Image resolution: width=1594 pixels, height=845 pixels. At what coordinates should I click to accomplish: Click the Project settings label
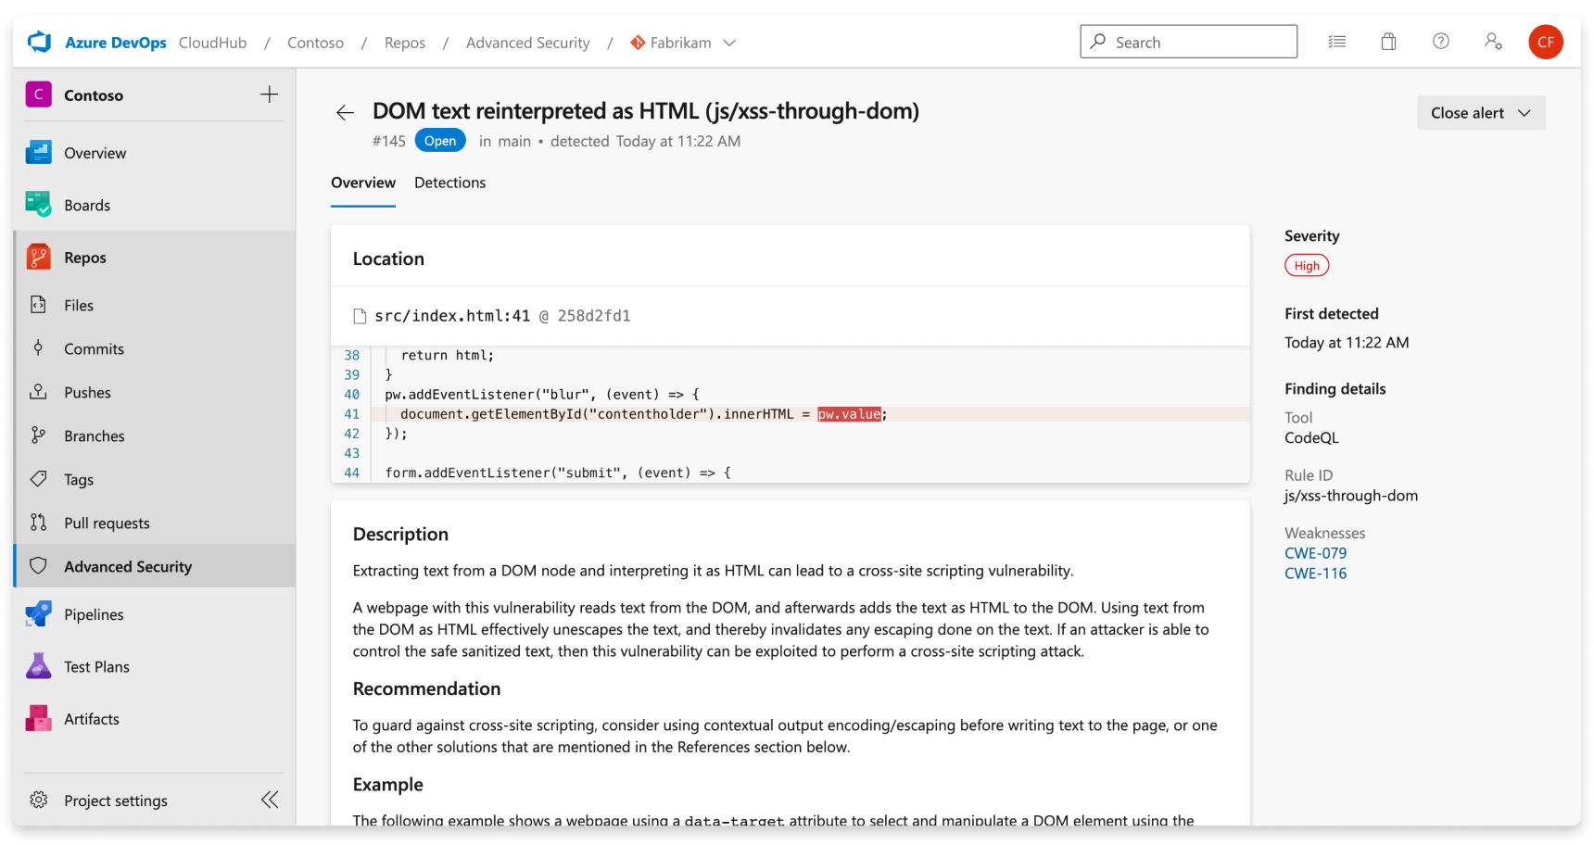(116, 801)
